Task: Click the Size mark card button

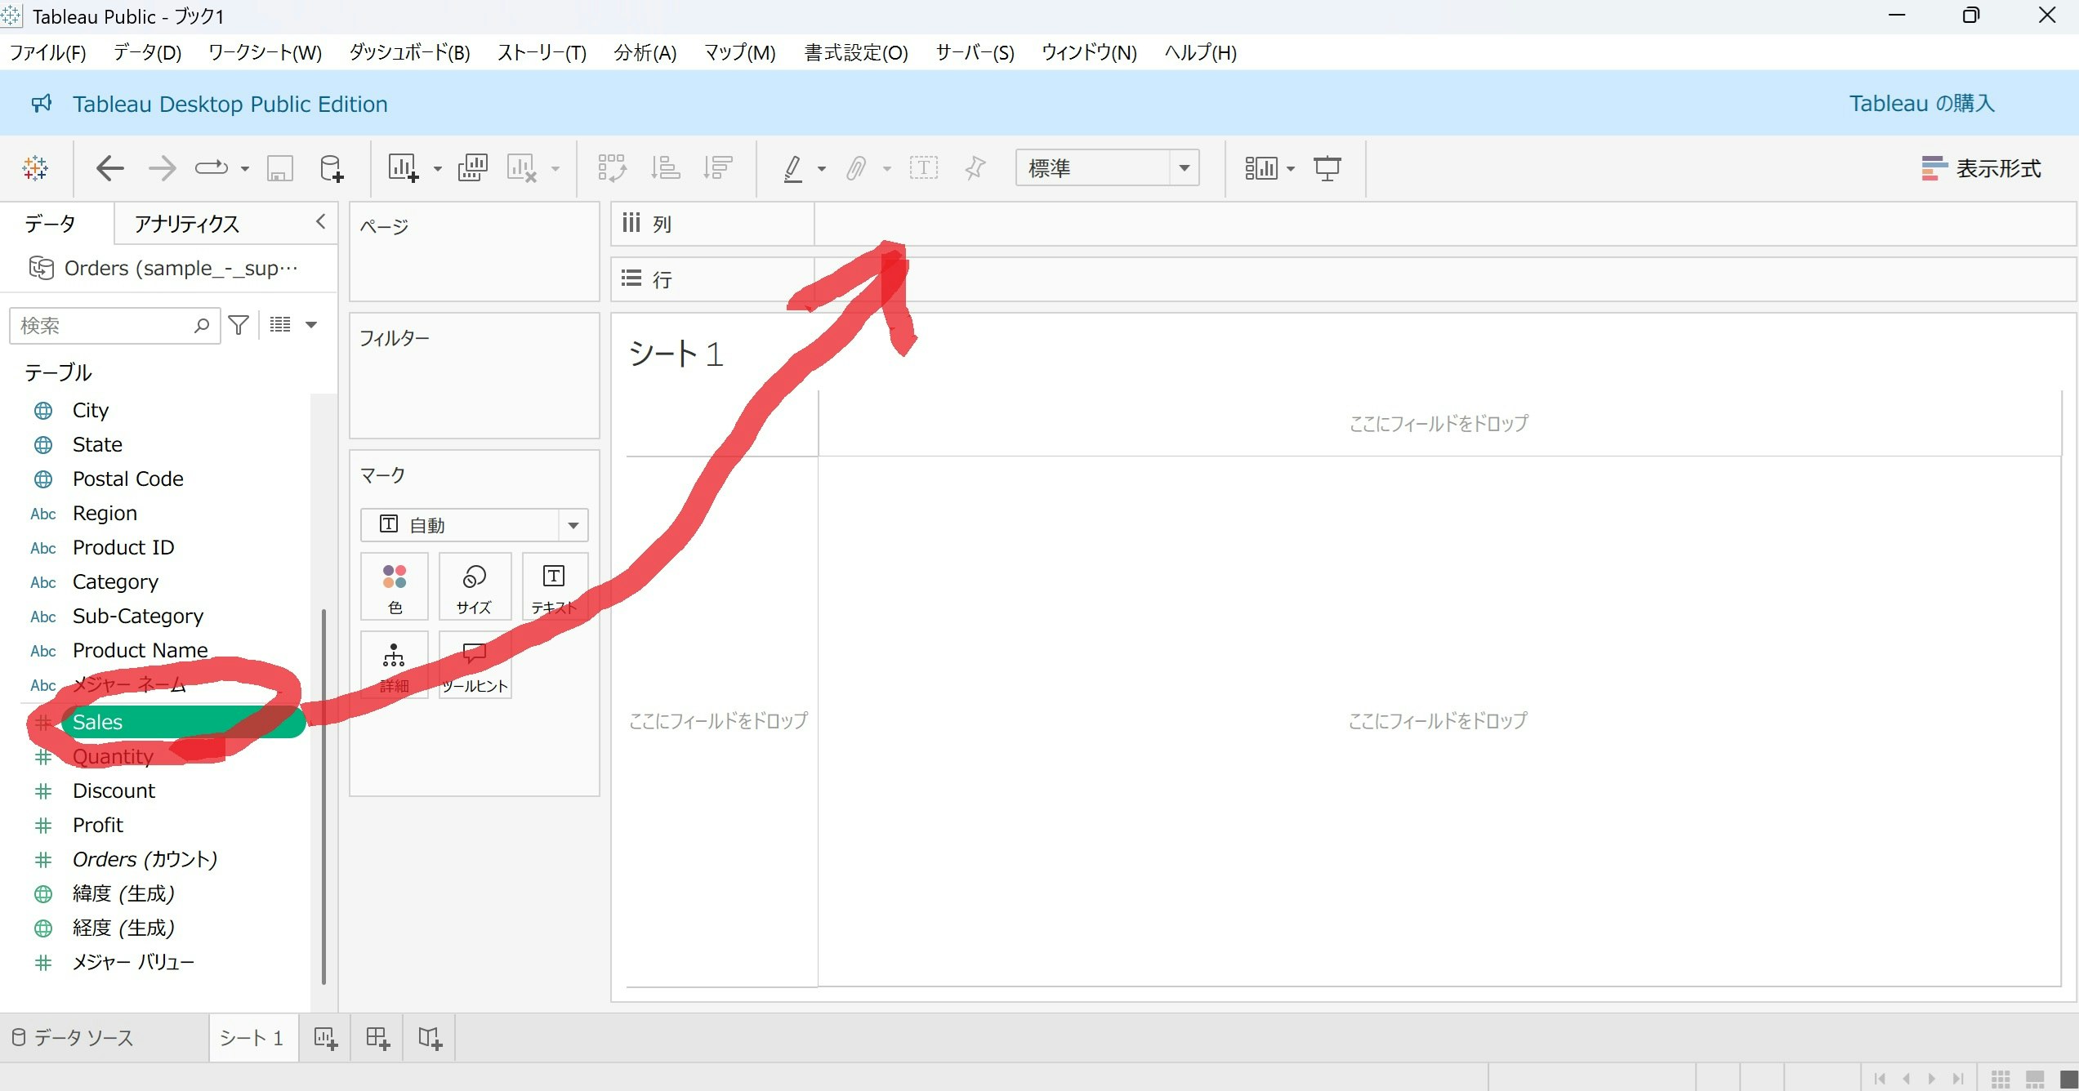Action: coord(474,586)
